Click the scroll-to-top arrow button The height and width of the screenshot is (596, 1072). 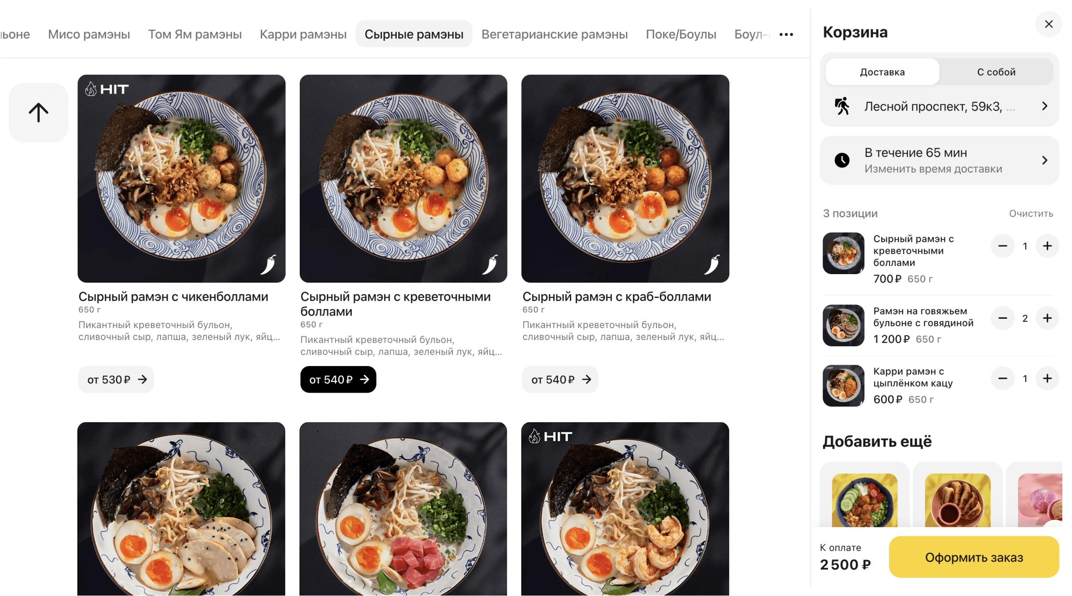click(38, 112)
